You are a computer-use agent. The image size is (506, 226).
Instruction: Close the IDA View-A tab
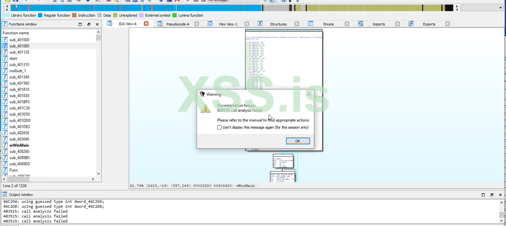(x=146, y=24)
